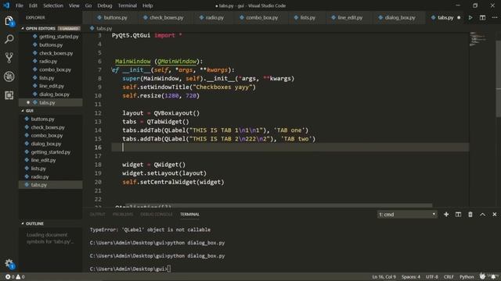Split the terminal panel
Image resolution: width=501 pixels, height=281 pixels.
point(458,215)
